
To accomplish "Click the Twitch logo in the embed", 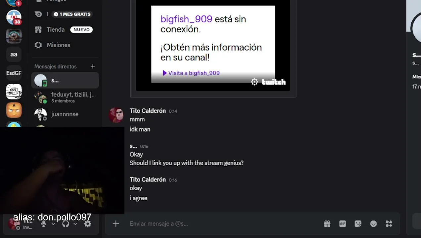I will pyautogui.click(x=274, y=82).
